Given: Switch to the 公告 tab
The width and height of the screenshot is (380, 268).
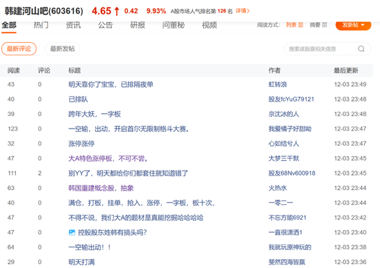Looking at the screenshot, I should (105, 25).
